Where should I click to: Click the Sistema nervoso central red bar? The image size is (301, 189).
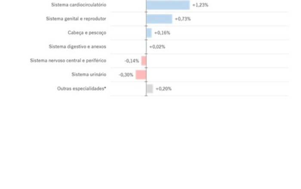click(x=144, y=61)
